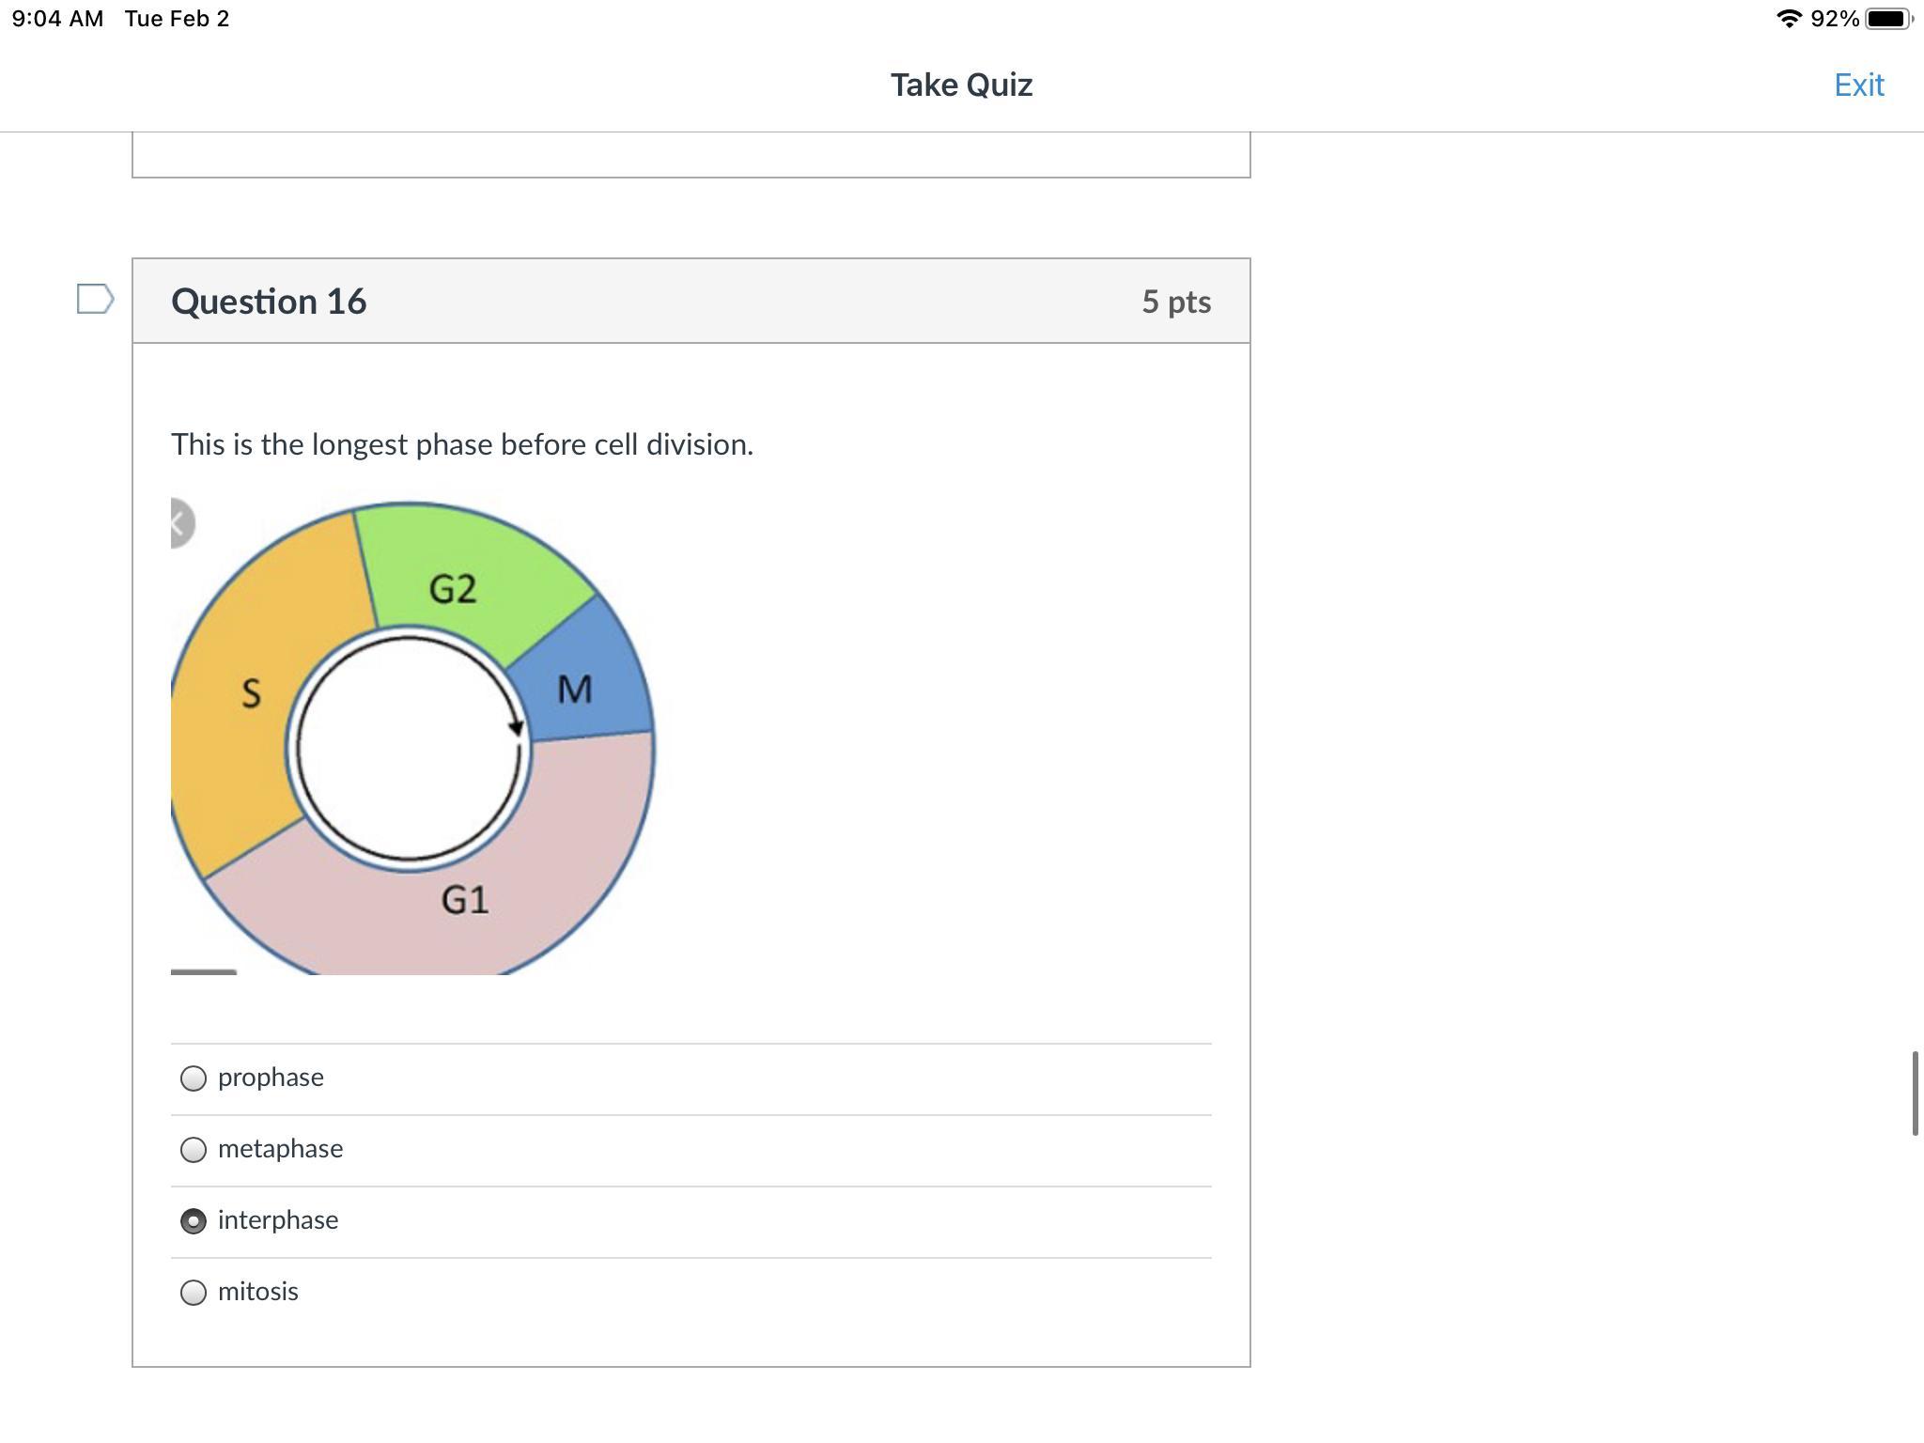The height and width of the screenshot is (1443, 1924).
Task: Click the prophase answer label
Action: coord(271,1078)
